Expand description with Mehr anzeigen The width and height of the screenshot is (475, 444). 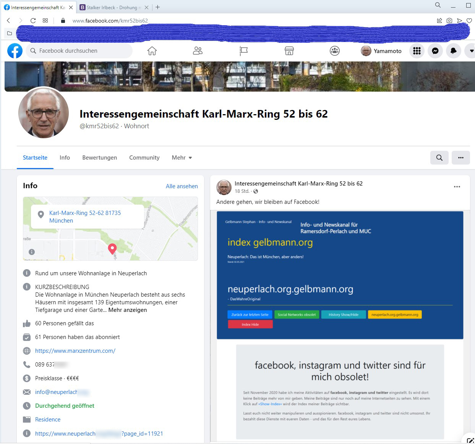[x=128, y=310]
